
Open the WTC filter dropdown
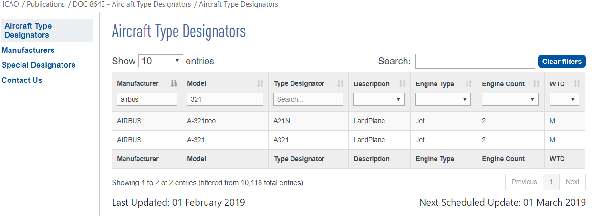tap(564, 99)
